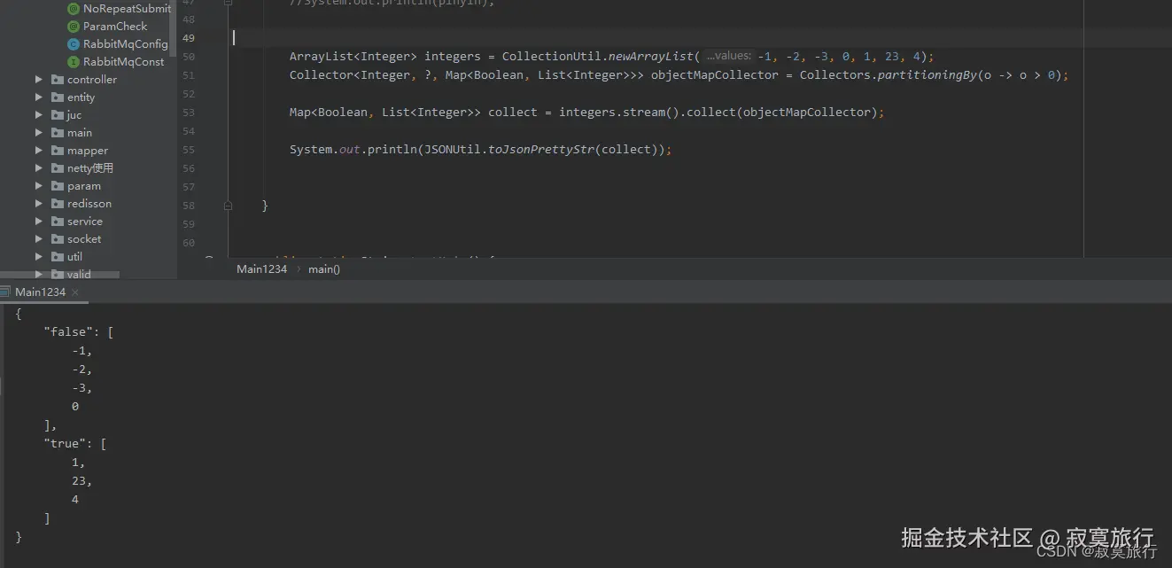1172x568 pixels.
Task: Expand the juc folder arrow
Action: (39, 115)
